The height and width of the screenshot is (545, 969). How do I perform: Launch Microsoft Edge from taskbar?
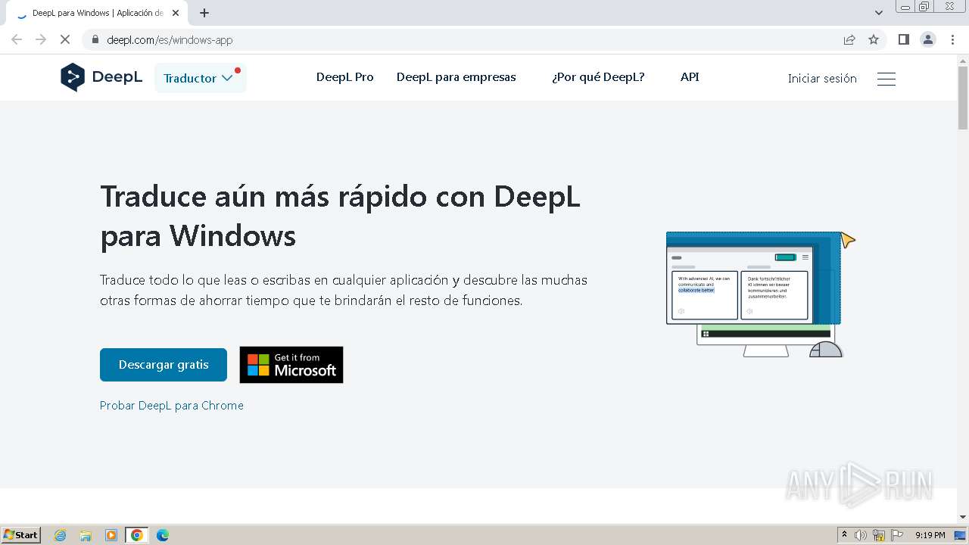pyautogui.click(x=163, y=535)
